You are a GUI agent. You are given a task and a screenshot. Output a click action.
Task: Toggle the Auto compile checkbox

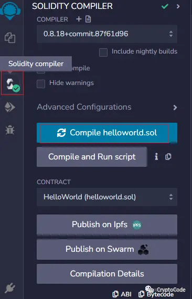click(41, 71)
